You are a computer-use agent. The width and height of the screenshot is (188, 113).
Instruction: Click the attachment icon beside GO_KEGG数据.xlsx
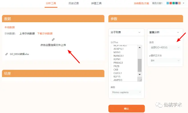click(7, 54)
